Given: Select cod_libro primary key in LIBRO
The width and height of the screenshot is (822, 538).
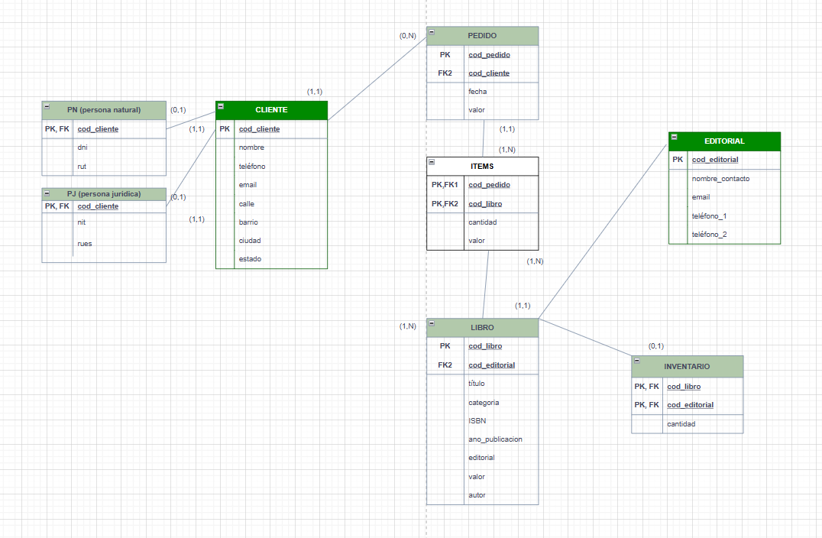Looking at the screenshot, I should point(485,346).
